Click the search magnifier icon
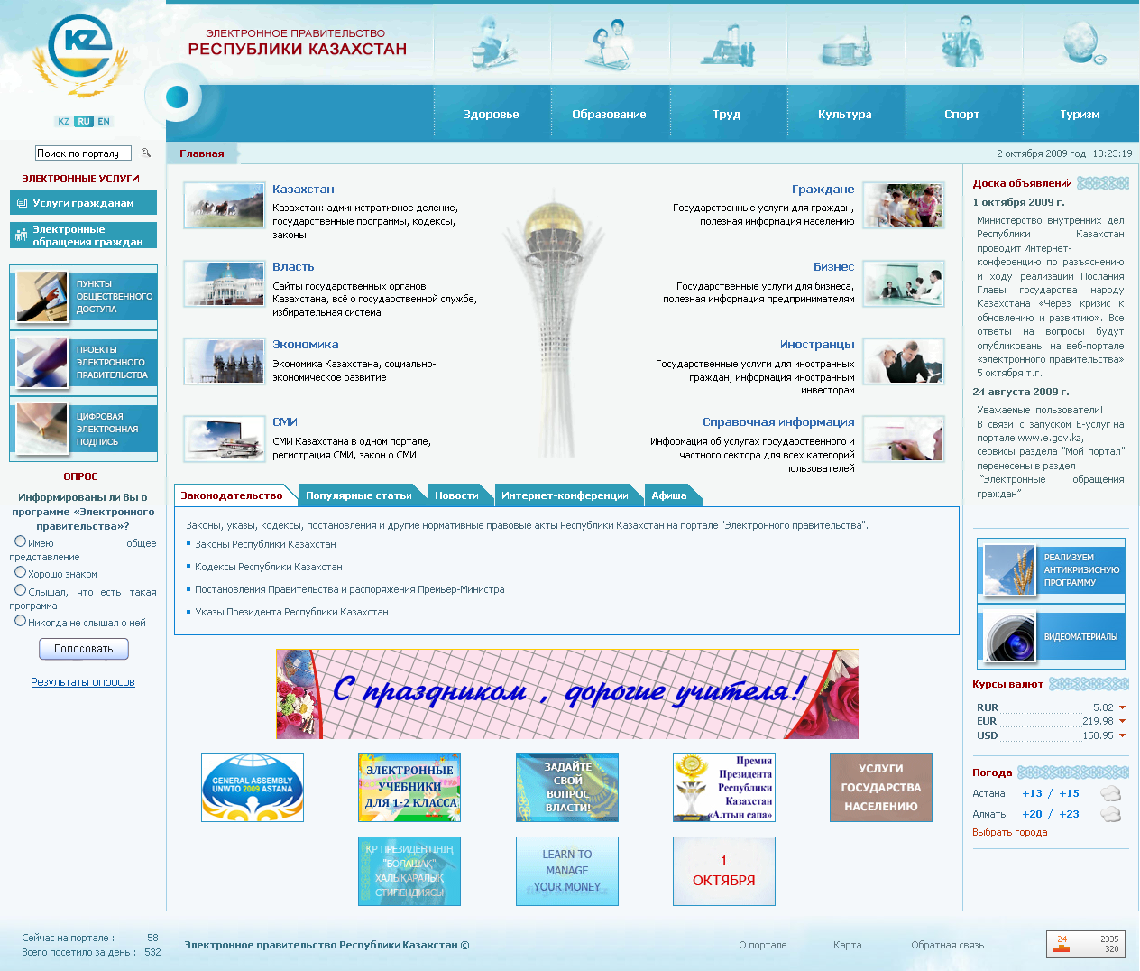 (x=146, y=153)
